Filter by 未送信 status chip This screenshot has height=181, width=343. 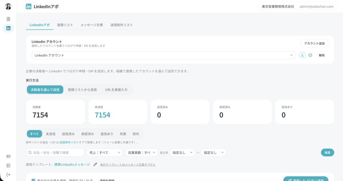tap(51, 134)
